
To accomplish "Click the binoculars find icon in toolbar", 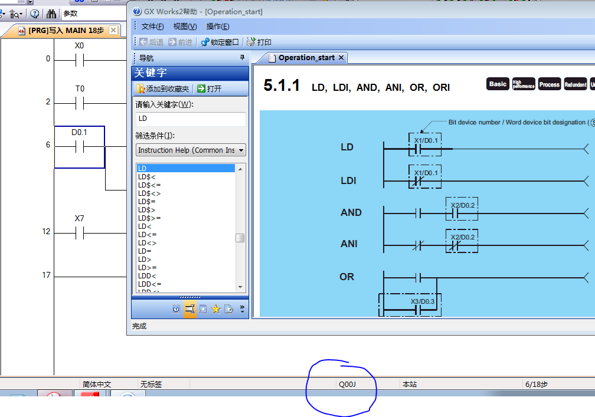I will click(51, 14).
